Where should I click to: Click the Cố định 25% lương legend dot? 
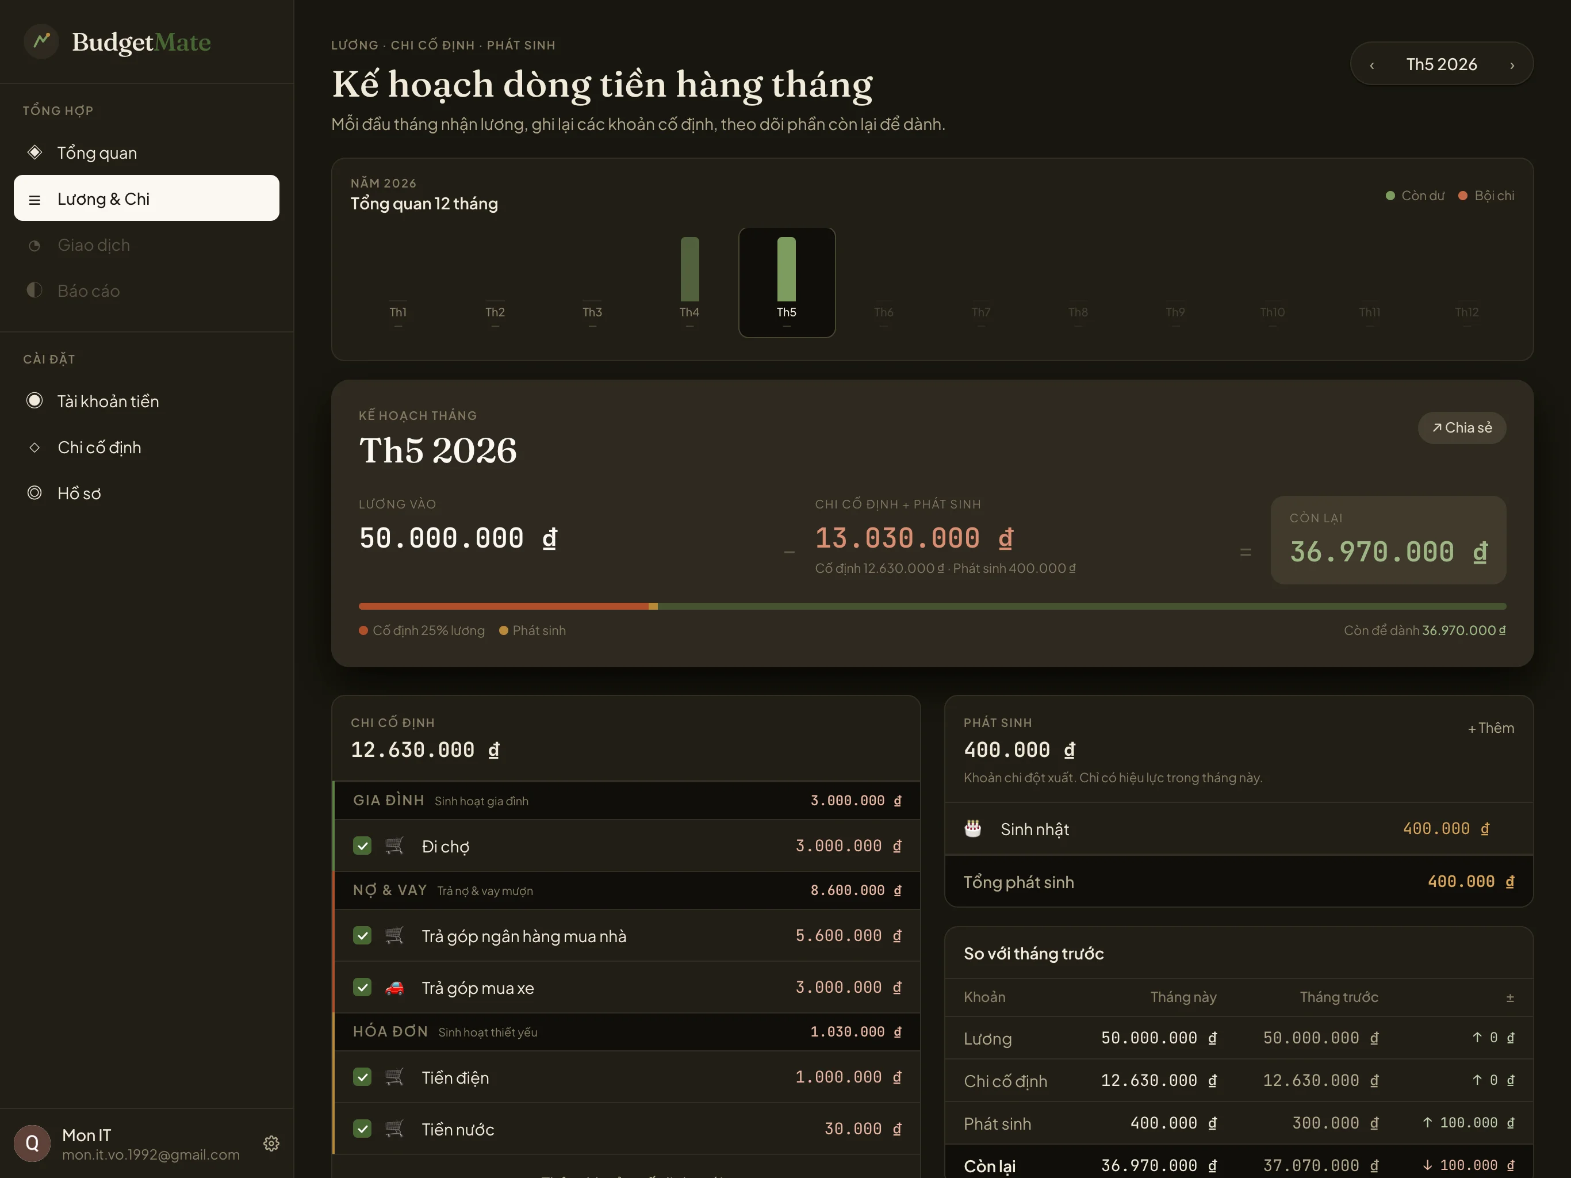(363, 630)
